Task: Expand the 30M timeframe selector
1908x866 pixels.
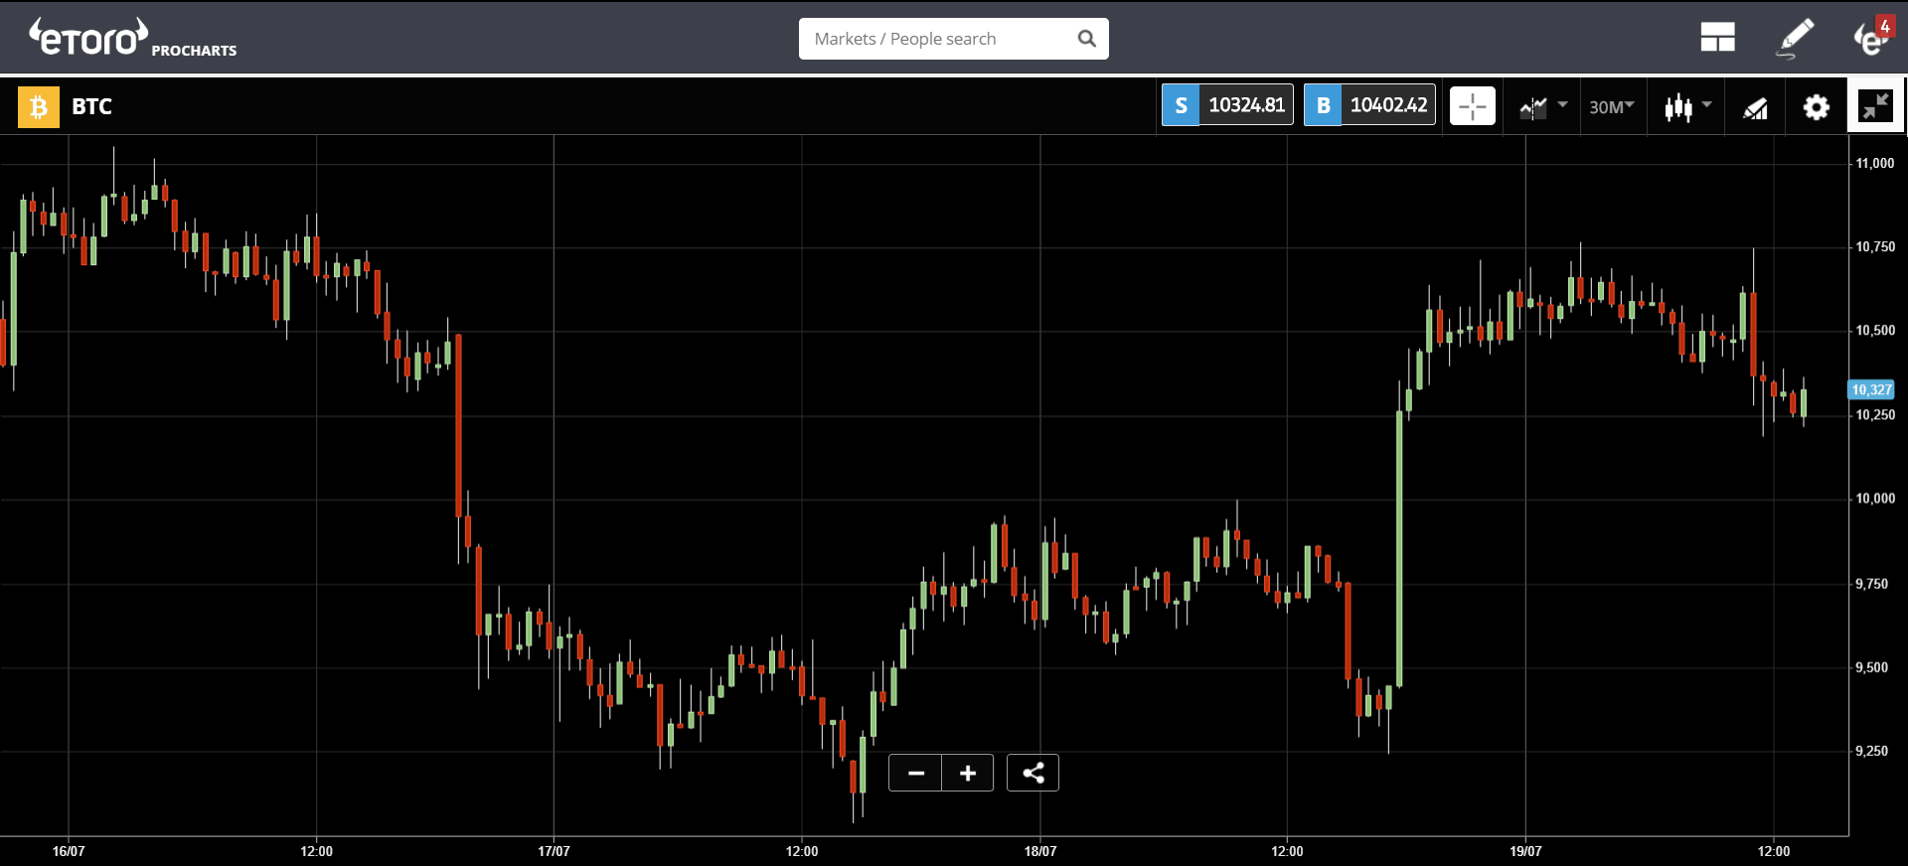Action: pyautogui.click(x=1611, y=106)
